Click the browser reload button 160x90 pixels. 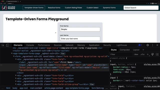[x=5, y=3]
